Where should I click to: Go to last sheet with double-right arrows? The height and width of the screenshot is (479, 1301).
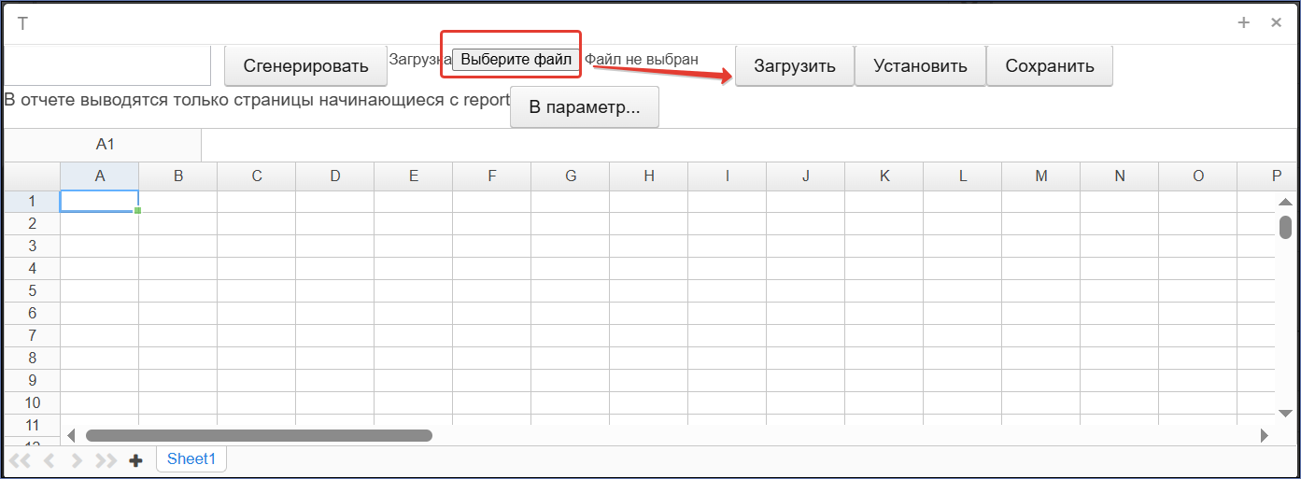pos(106,460)
